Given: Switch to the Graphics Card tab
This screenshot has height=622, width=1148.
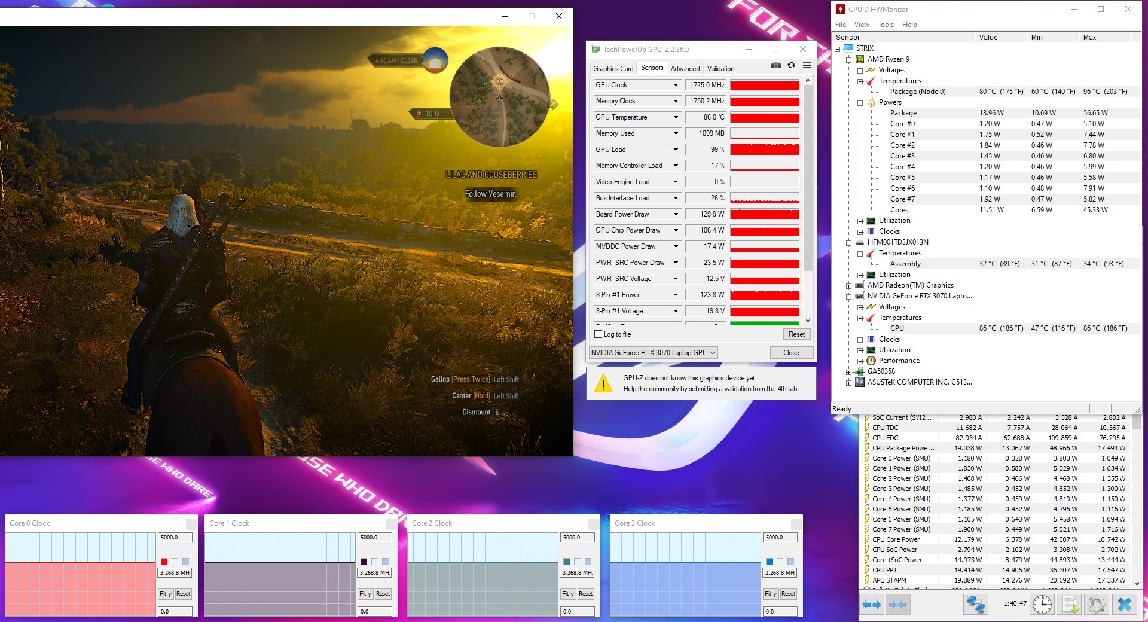Looking at the screenshot, I should click(x=613, y=69).
